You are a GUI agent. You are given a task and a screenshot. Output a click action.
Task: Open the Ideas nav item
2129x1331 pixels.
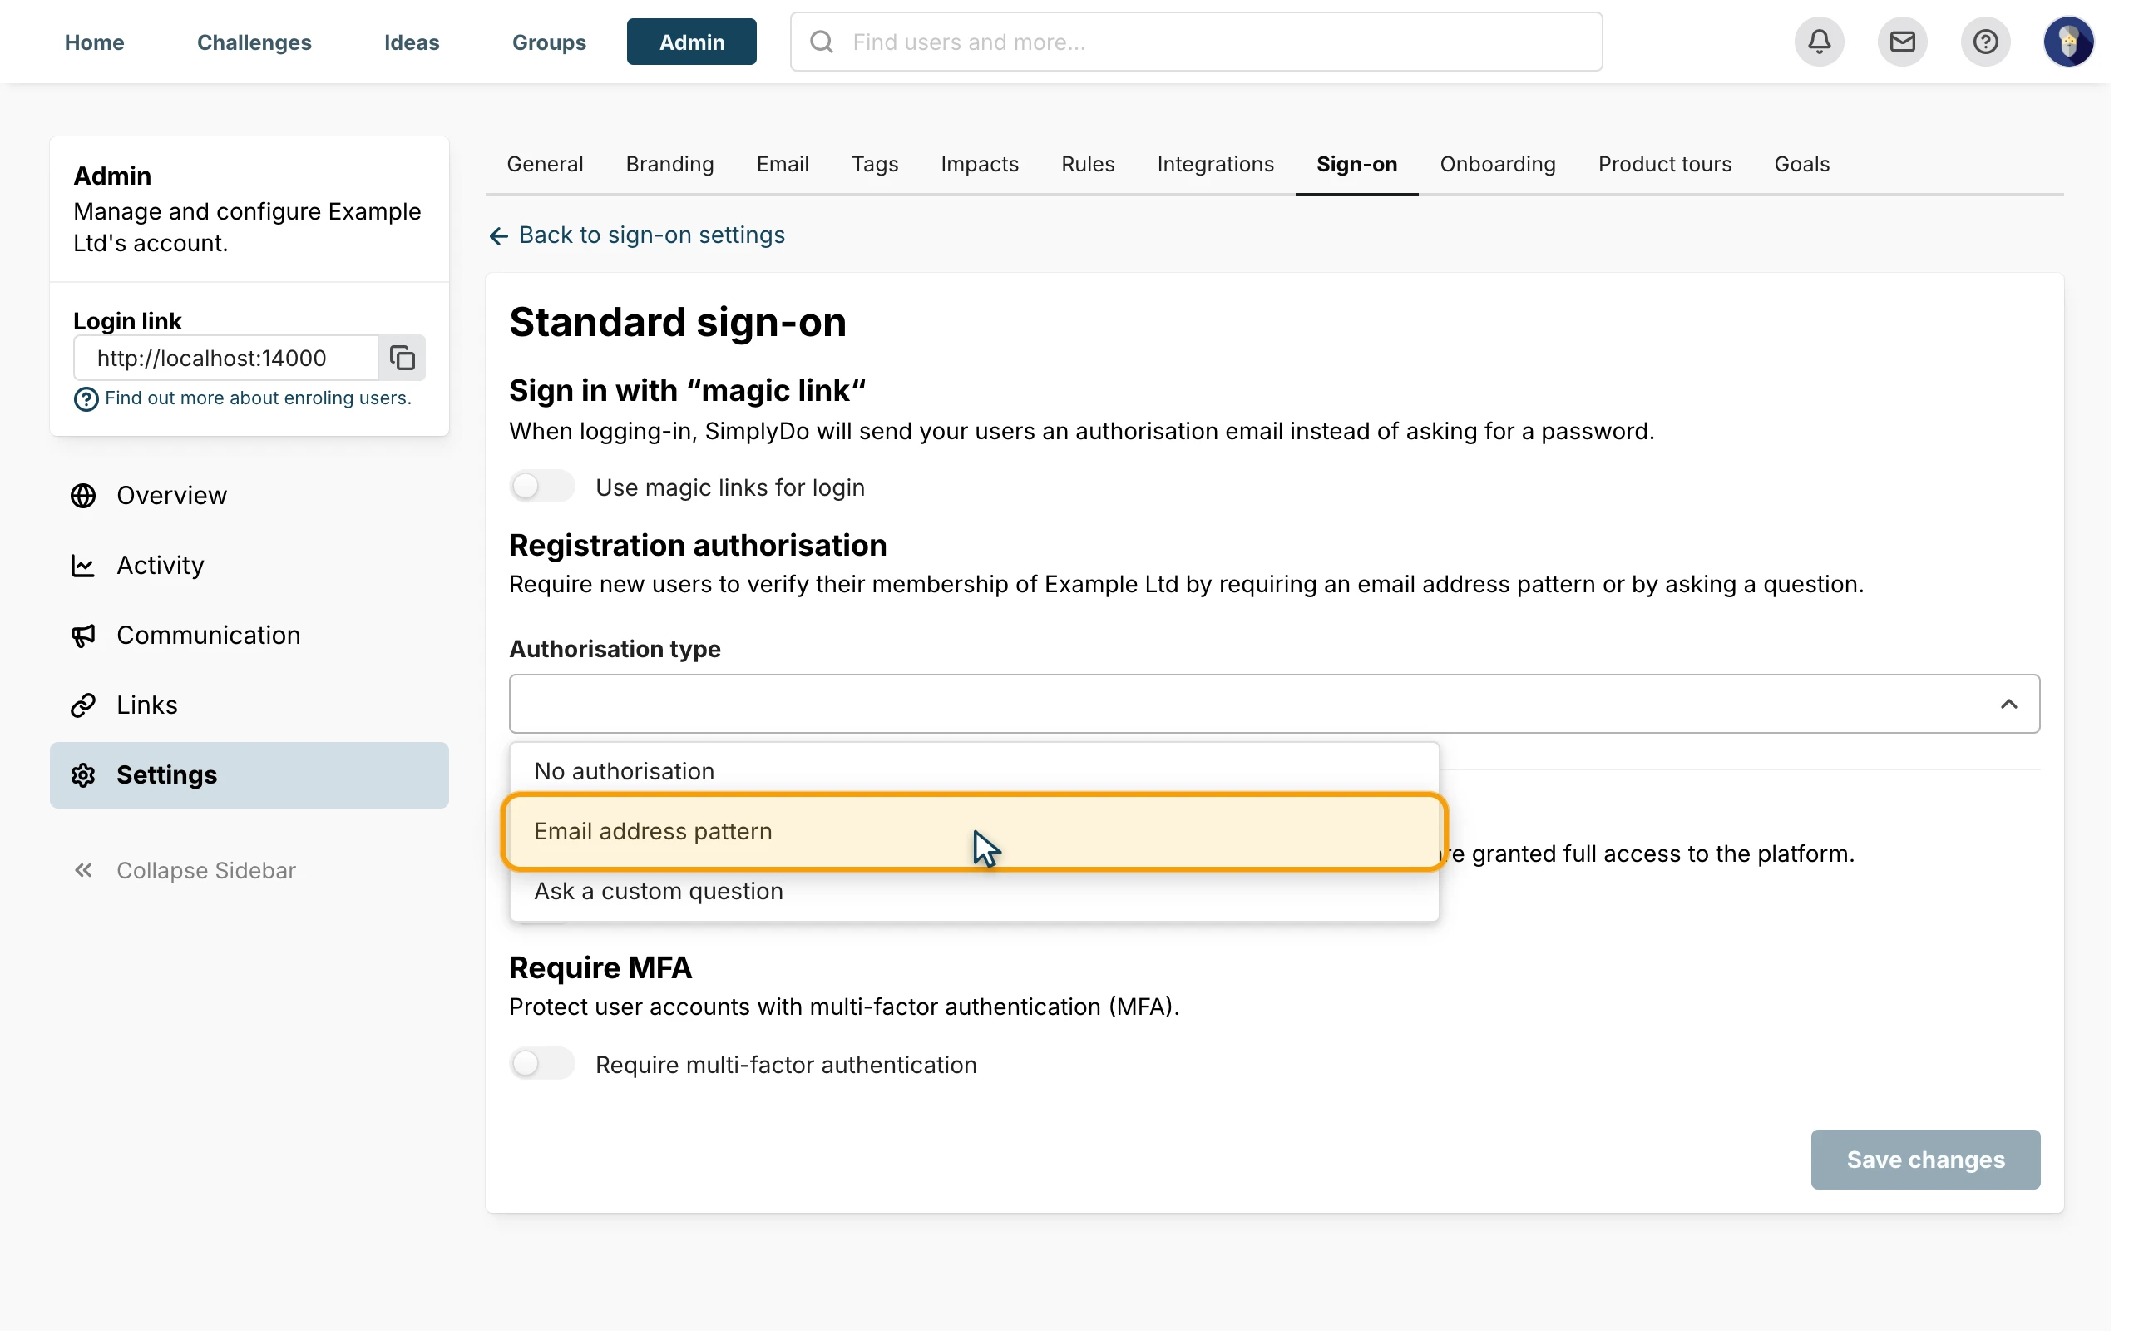click(412, 42)
